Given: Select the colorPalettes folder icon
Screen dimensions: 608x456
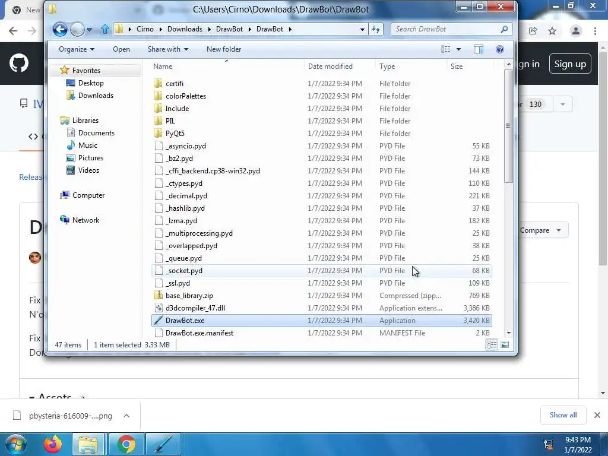Looking at the screenshot, I should pos(158,96).
